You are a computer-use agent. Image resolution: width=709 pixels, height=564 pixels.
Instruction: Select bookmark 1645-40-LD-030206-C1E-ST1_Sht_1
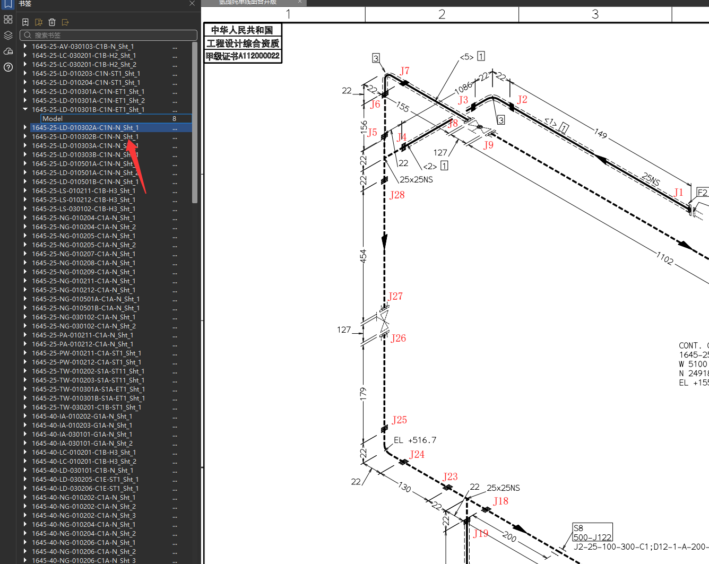point(85,489)
